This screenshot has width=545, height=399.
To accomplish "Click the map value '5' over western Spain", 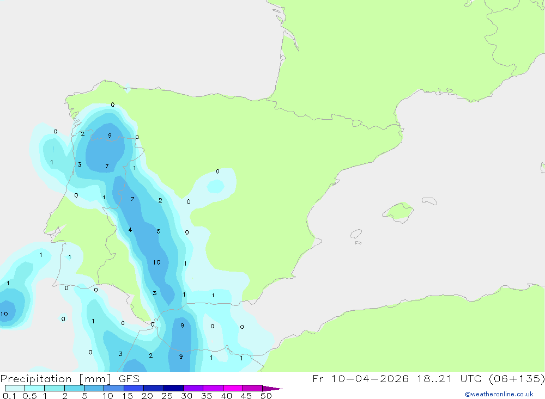I will [x=159, y=231].
